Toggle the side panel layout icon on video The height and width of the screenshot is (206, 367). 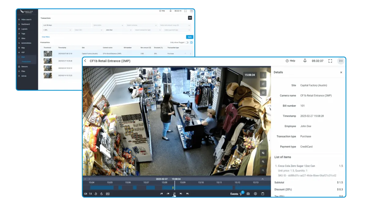click(263, 92)
